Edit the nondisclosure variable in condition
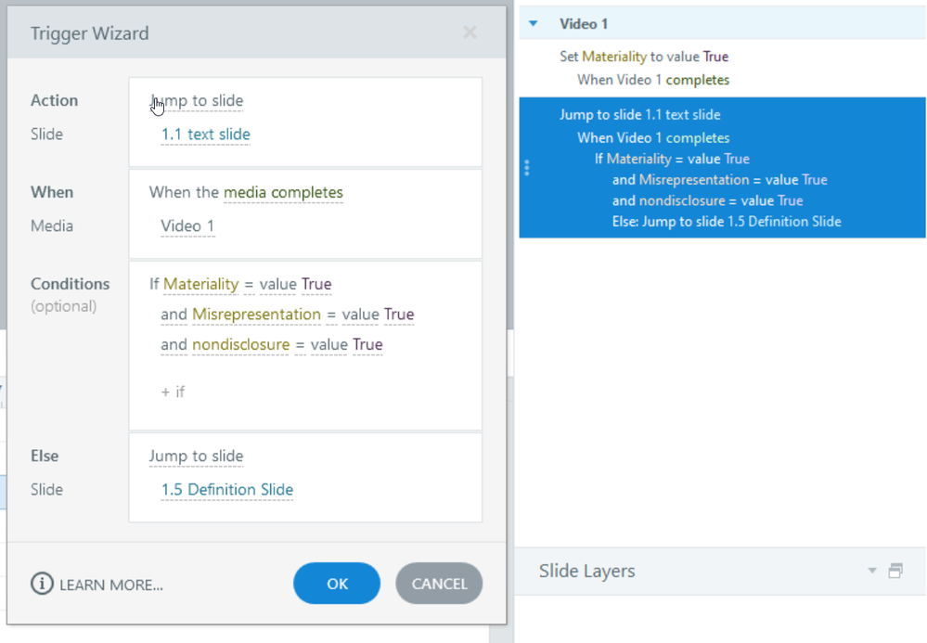 (241, 344)
